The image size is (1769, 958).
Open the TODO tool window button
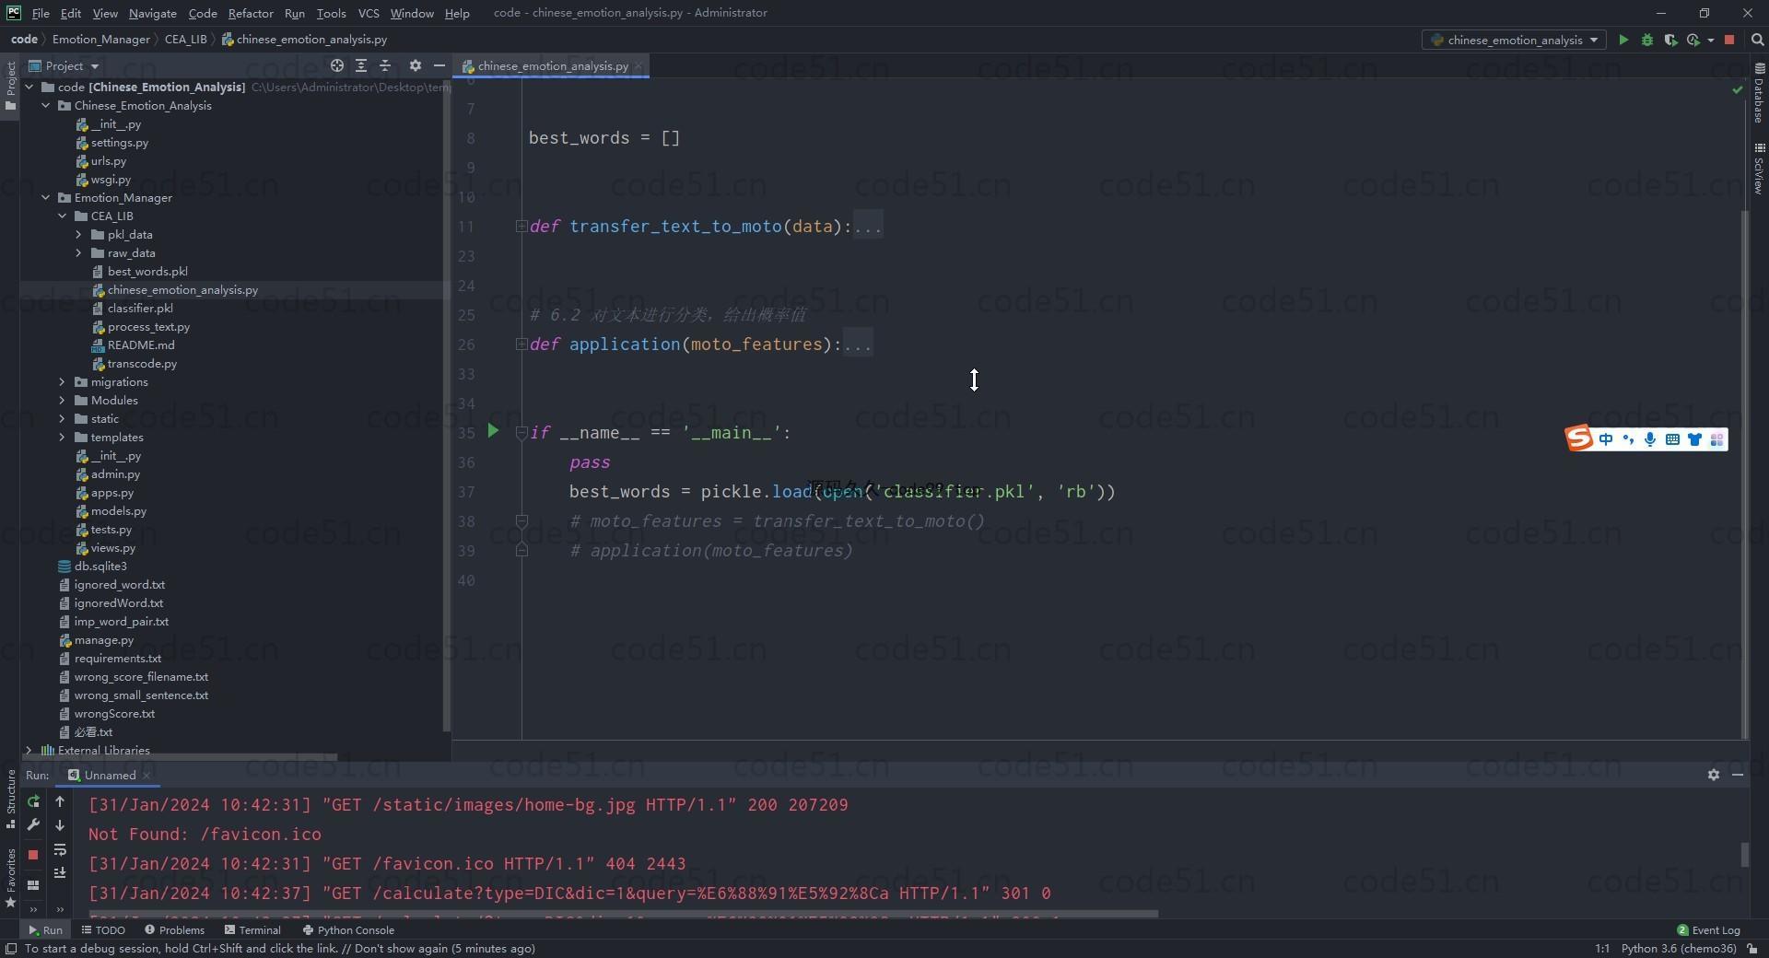click(x=103, y=929)
